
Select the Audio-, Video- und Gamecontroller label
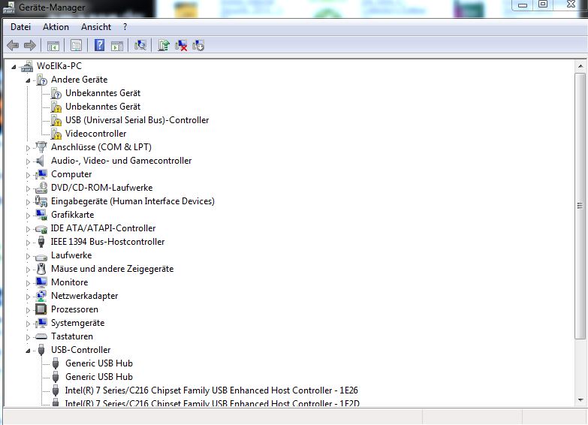point(121,161)
